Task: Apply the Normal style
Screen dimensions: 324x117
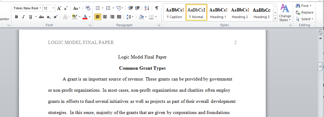Action: [x=196, y=12]
